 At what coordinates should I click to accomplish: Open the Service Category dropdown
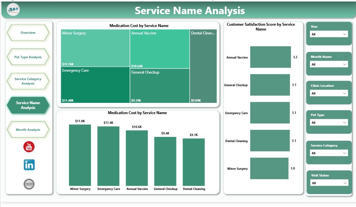pos(329,153)
